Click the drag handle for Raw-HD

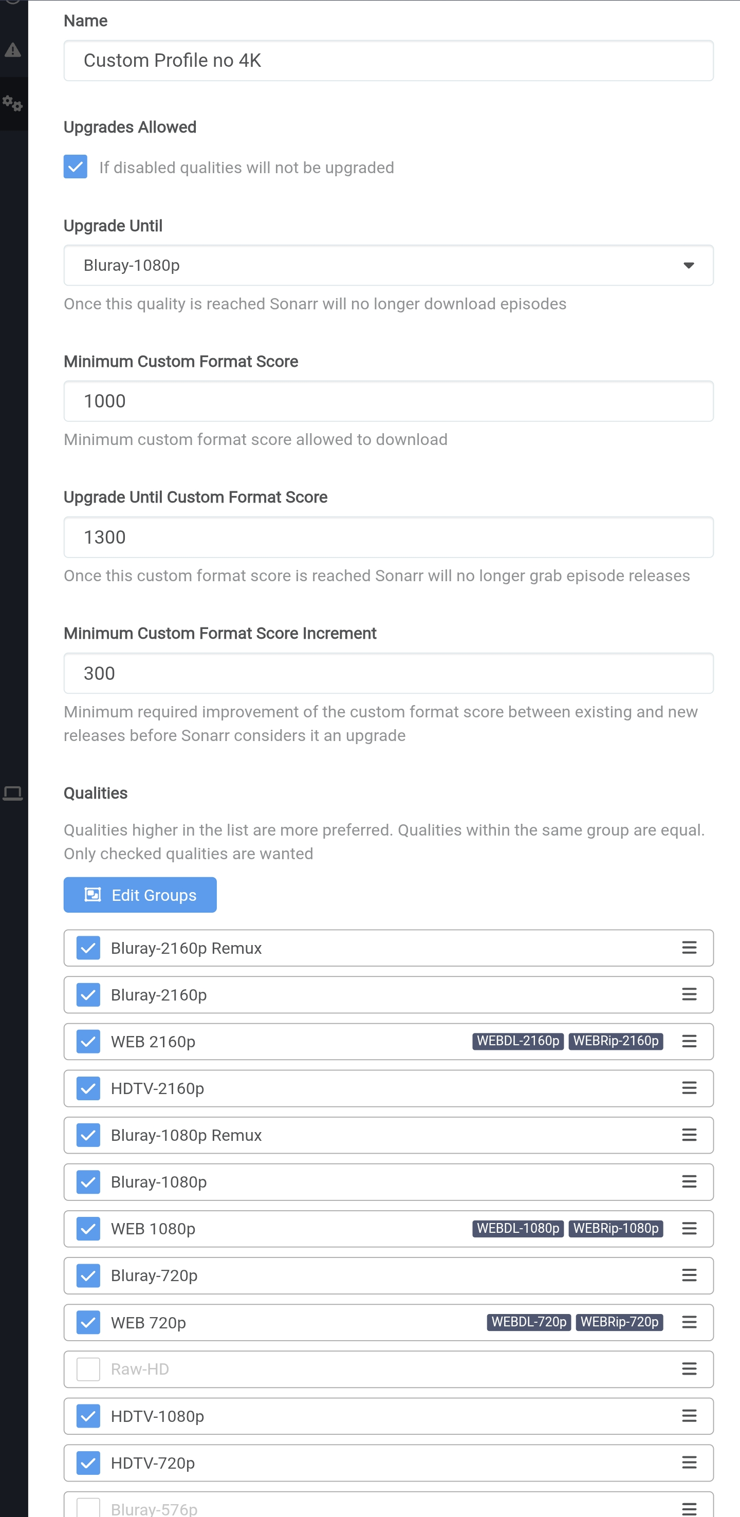click(689, 1368)
